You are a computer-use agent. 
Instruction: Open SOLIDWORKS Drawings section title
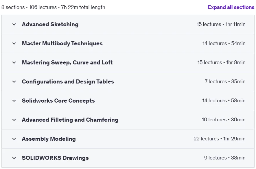[x=55, y=158]
